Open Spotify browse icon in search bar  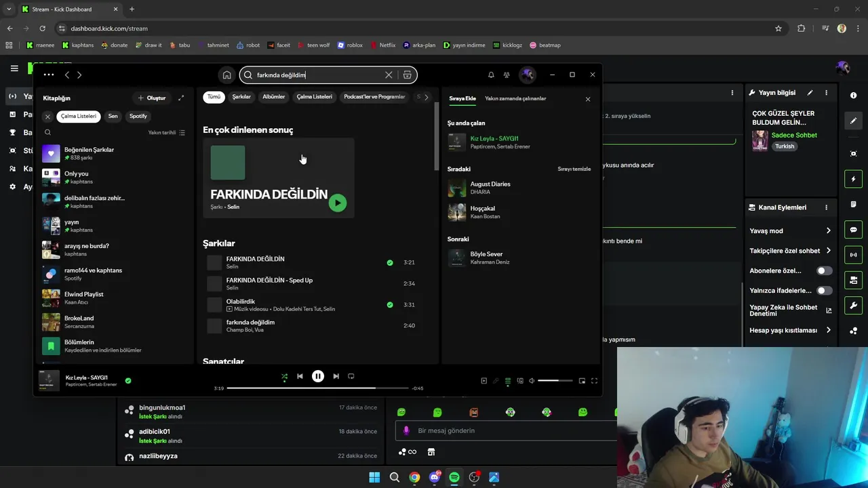tap(407, 75)
